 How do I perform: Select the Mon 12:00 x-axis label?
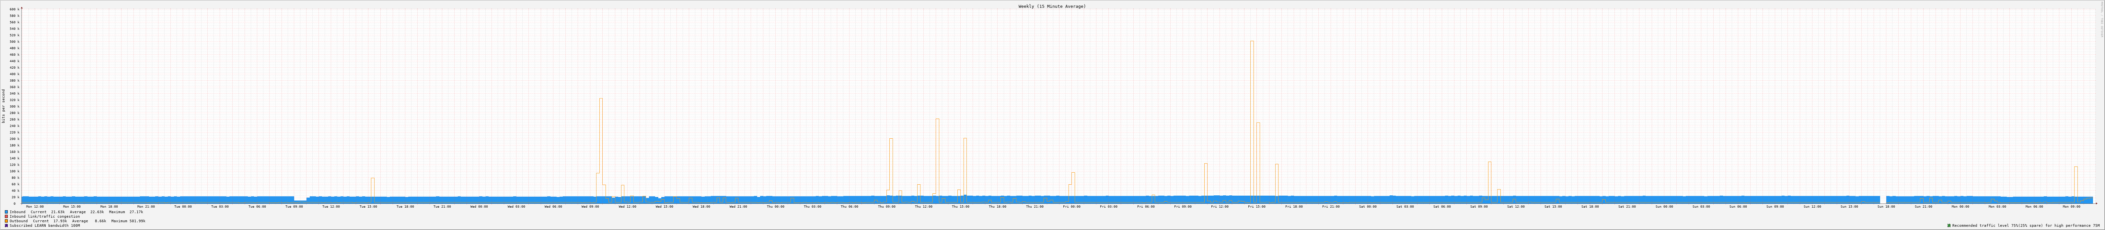[34, 206]
